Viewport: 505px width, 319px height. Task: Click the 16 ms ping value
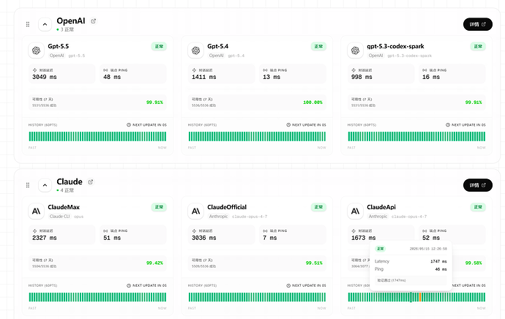point(431,77)
